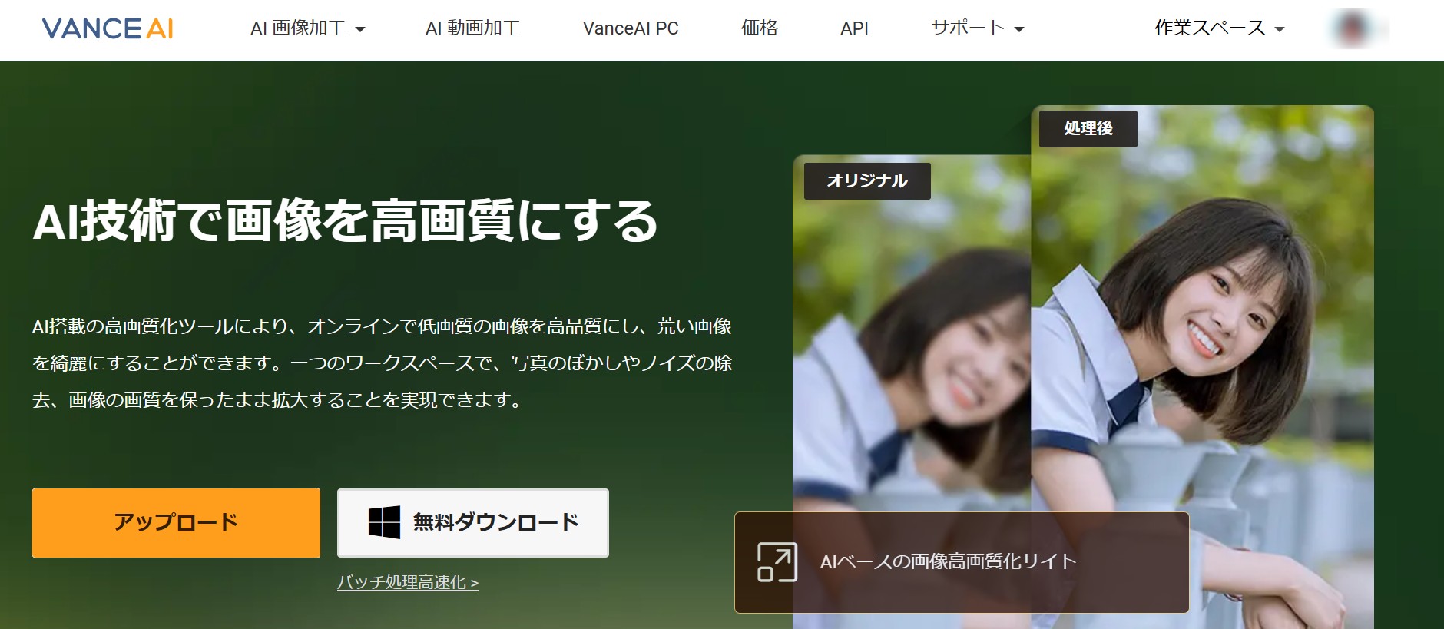
Task: Click the description paragraph under the headline
Action: pos(382,363)
